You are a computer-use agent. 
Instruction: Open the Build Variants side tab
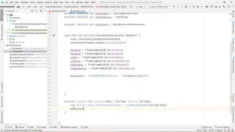[x=2, y=117]
